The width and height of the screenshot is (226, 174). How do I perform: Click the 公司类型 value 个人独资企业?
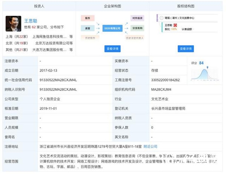point(50,99)
